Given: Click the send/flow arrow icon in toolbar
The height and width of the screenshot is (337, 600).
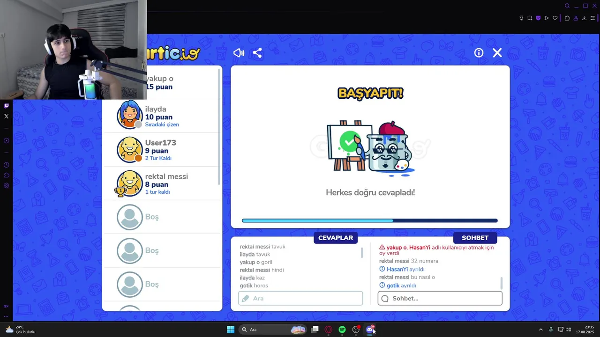Looking at the screenshot, I should (547, 18).
